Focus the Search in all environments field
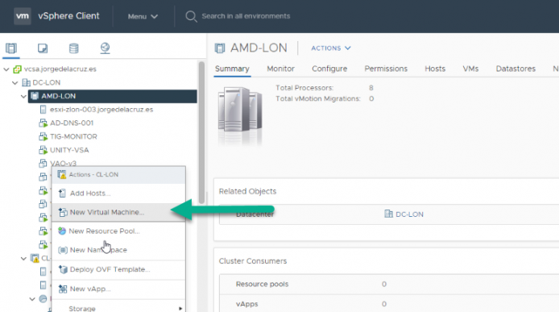This screenshot has width=559, height=312. (246, 16)
